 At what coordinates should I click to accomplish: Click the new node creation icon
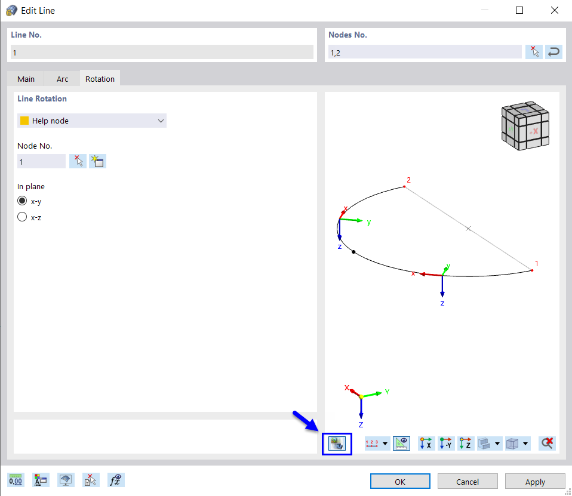[x=97, y=161]
